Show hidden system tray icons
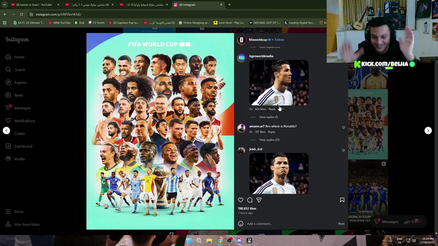The height and width of the screenshot is (246, 438). (x=383, y=241)
